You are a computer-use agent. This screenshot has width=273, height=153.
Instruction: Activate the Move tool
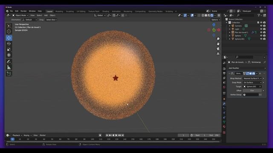9,38
